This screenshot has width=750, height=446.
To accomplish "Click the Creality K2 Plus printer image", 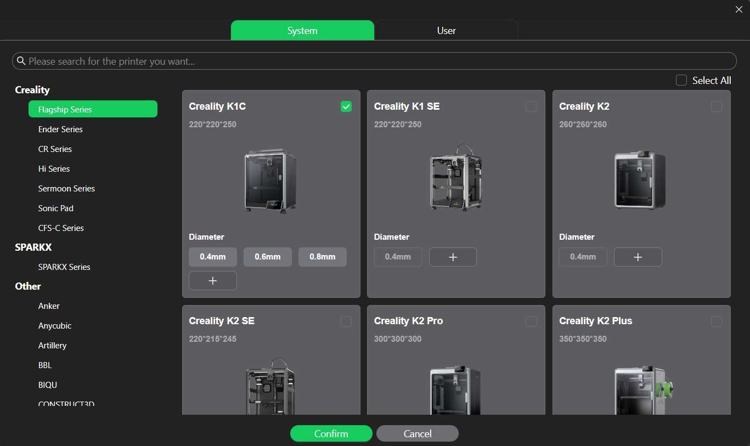I will point(643,389).
